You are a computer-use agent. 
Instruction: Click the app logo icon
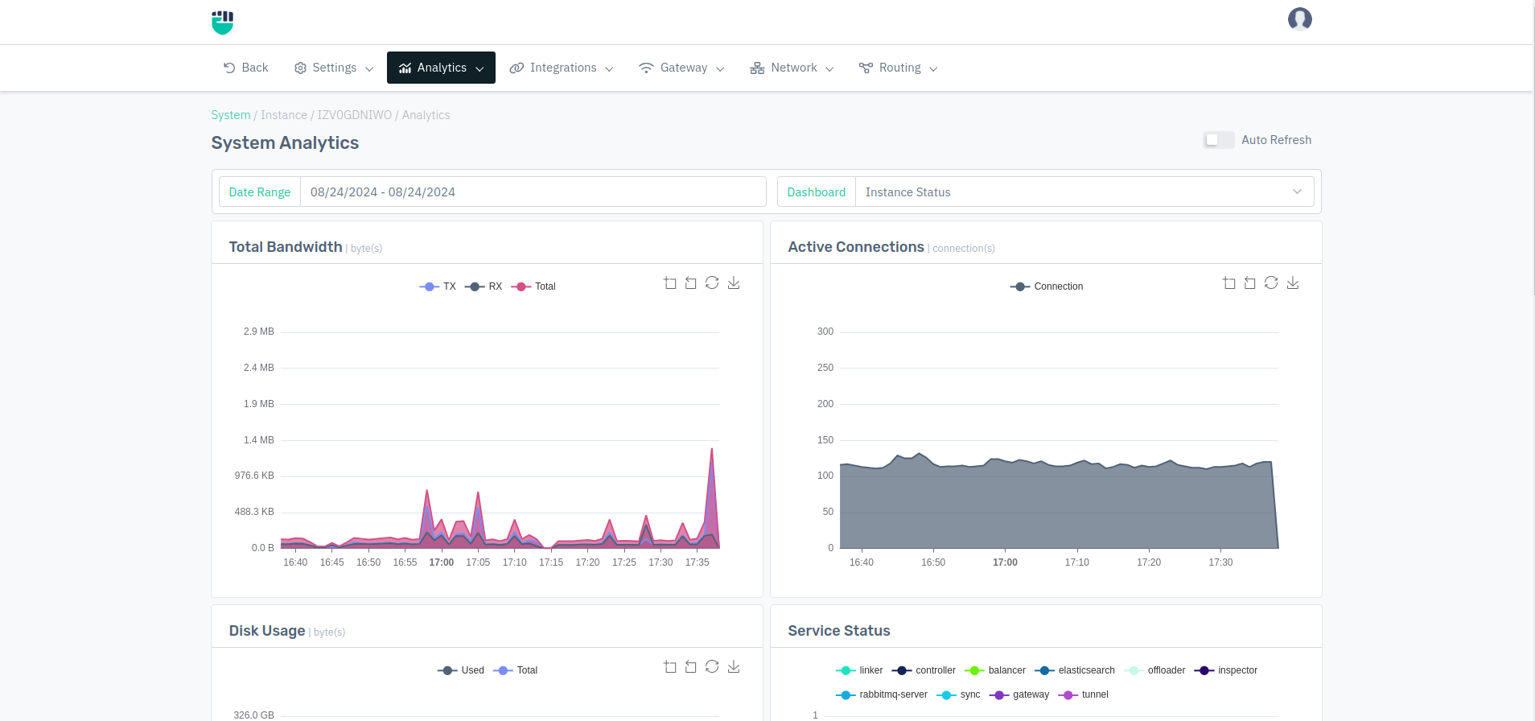(x=222, y=23)
